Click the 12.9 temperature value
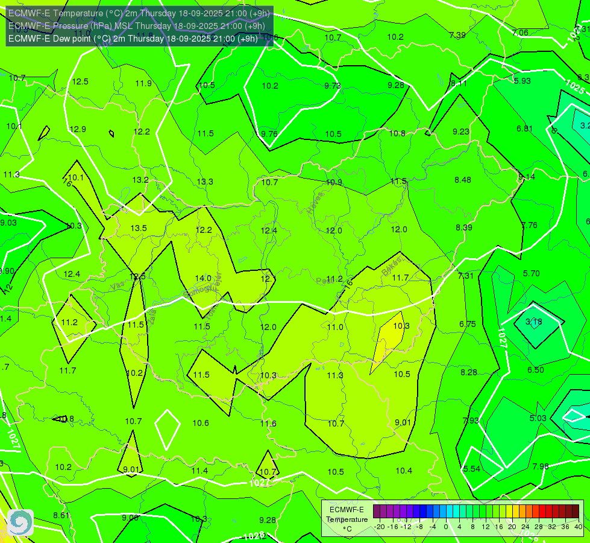Viewport: 590px width, 543px height. (x=78, y=129)
